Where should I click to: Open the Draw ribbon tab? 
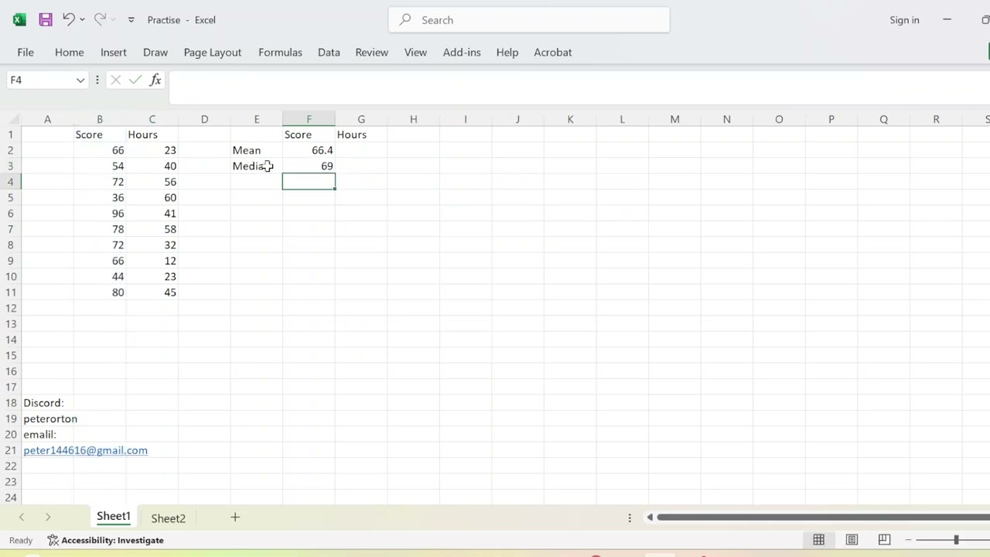coord(155,52)
